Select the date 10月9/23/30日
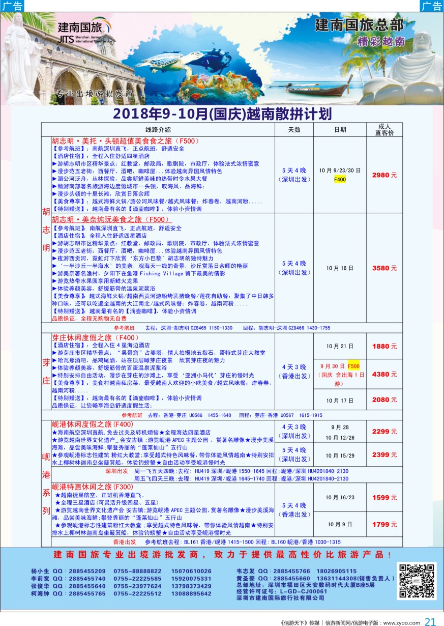This screenshot has width=444, height=626. point(340,170)
